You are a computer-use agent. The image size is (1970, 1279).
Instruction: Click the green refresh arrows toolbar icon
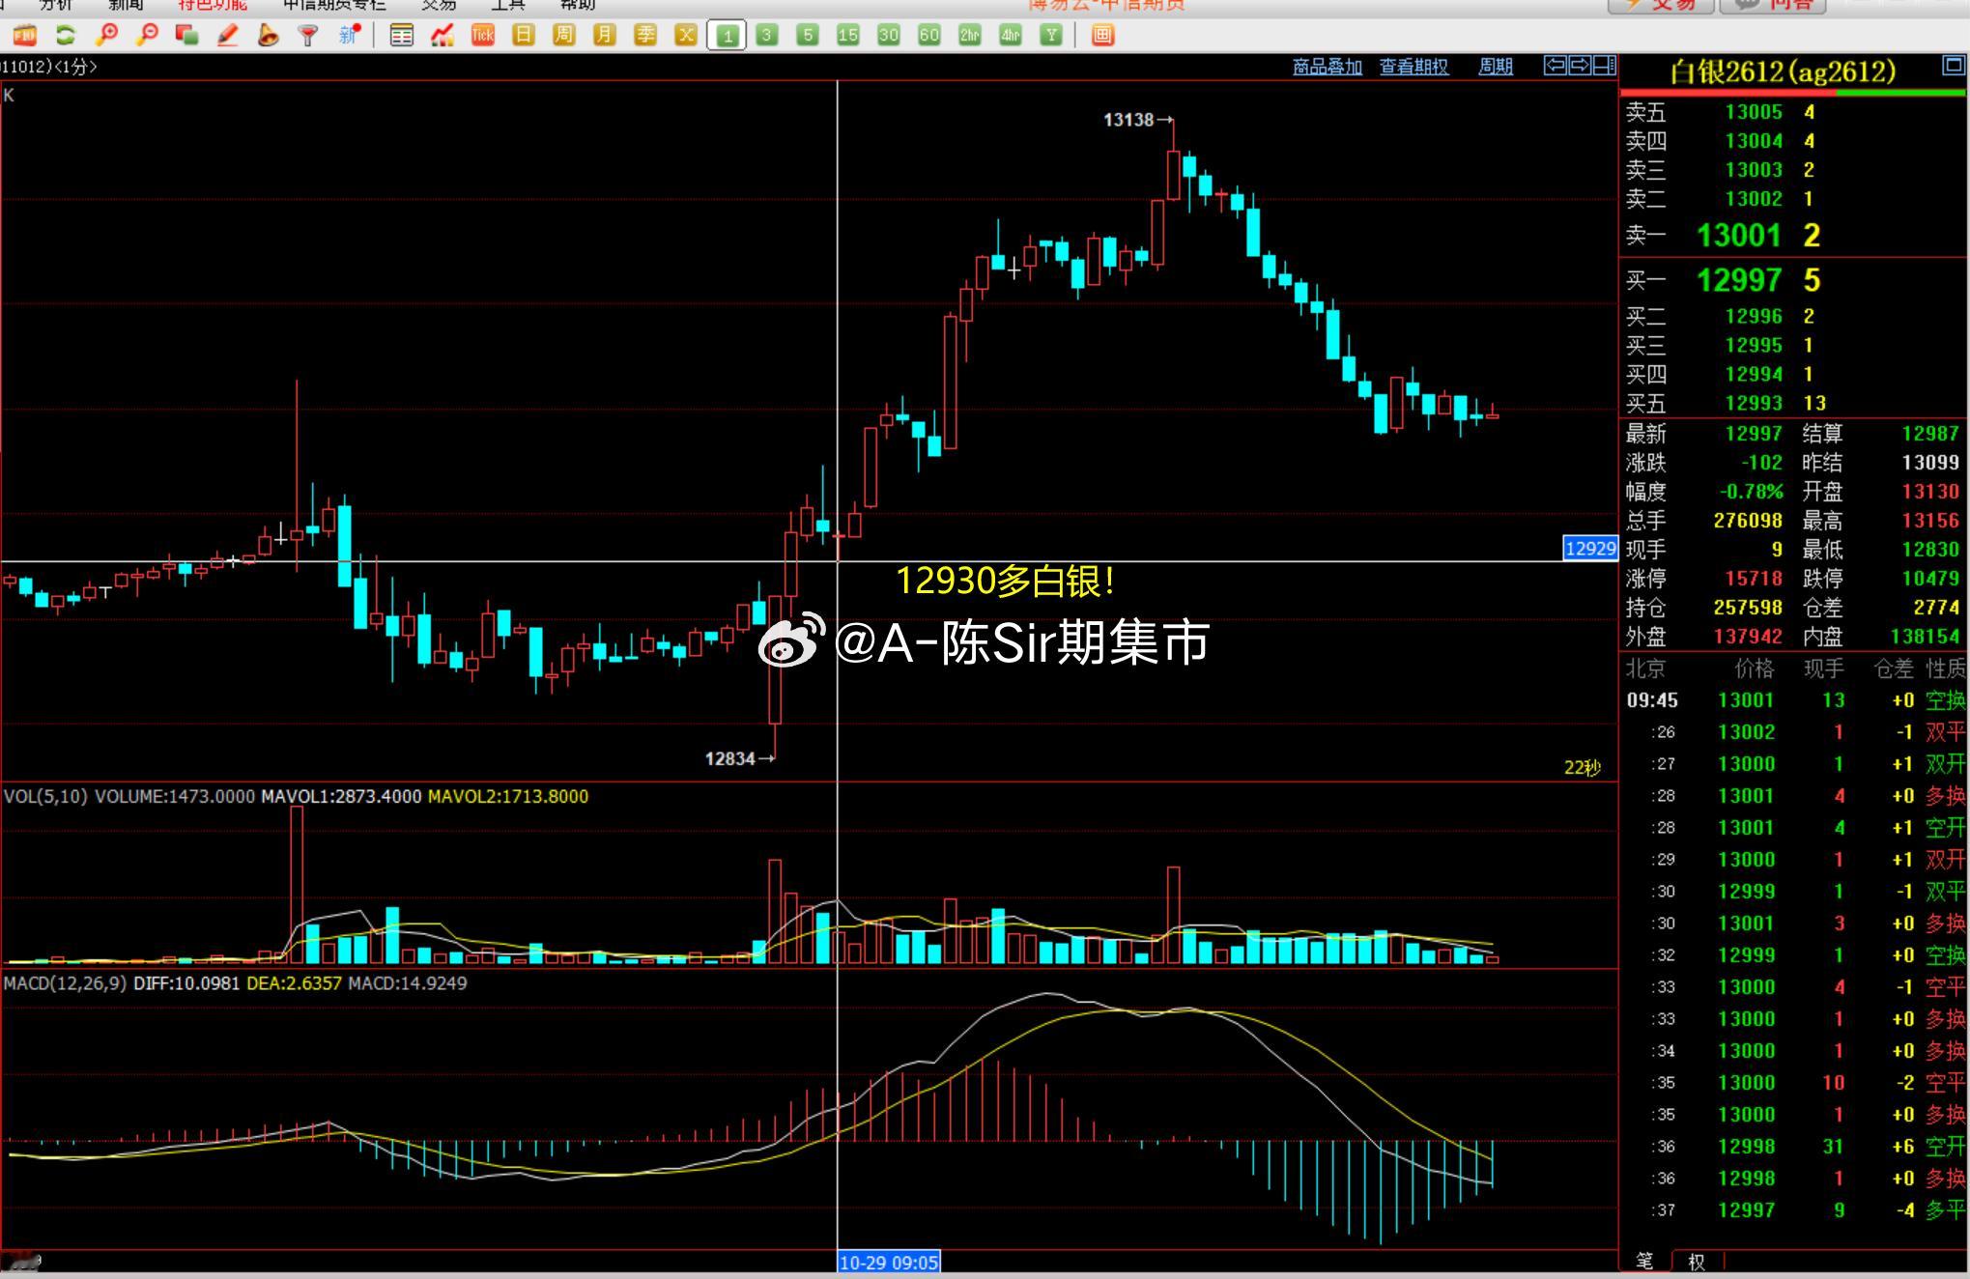pos(66,36)
